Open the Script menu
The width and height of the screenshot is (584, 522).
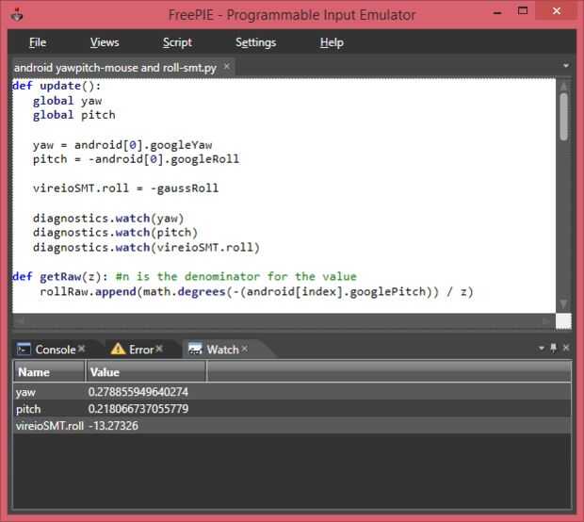click(x=177, y=42)
